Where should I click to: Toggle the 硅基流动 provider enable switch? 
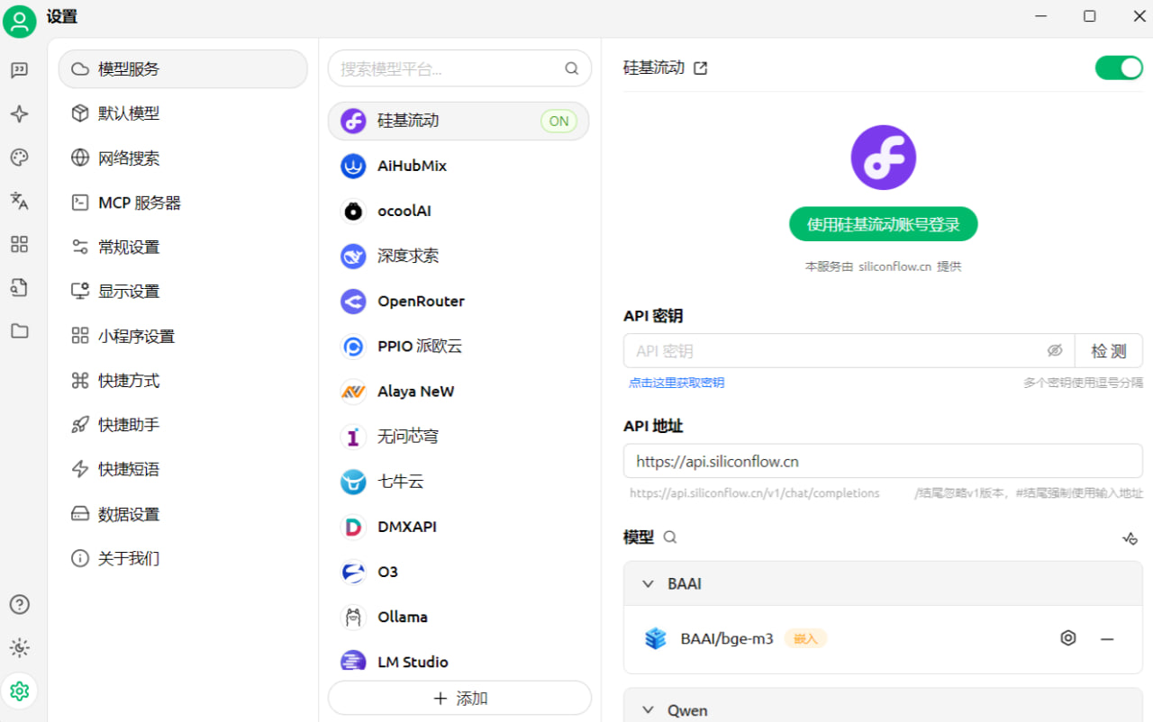(x=1119, y=68)
